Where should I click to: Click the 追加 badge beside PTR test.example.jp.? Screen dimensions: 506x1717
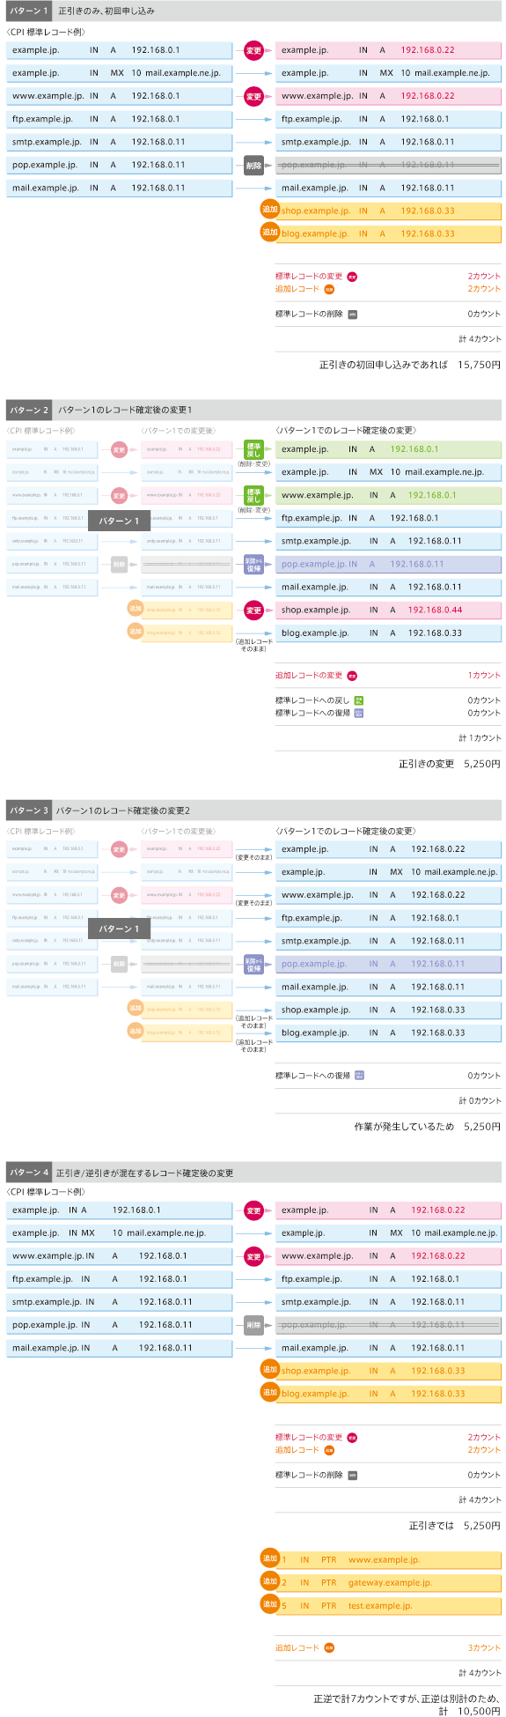click(x=270, y=1604)
